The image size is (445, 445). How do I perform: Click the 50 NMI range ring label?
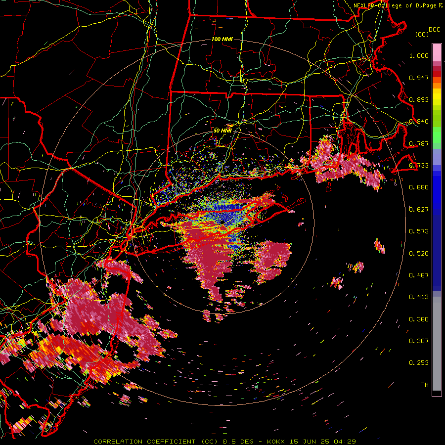point(222,131)
